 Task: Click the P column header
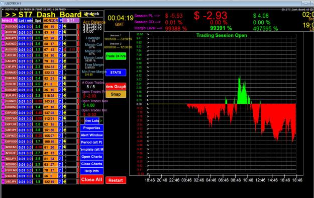click(x=60, y=20)
